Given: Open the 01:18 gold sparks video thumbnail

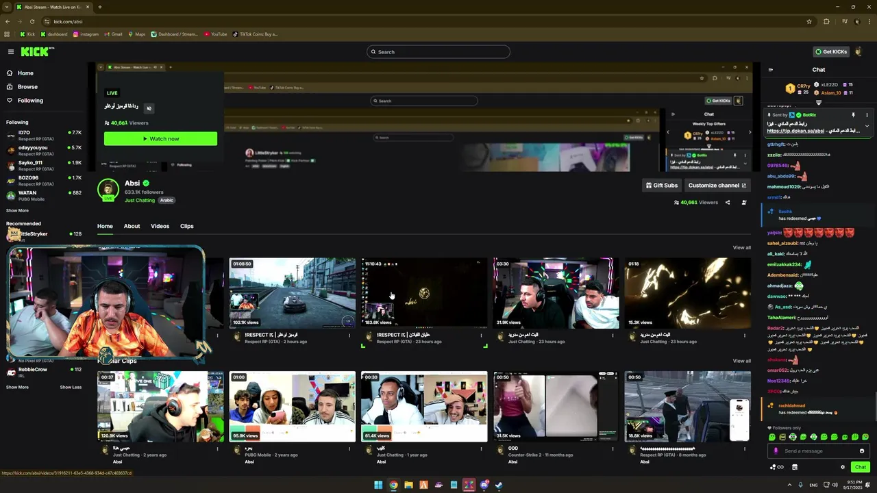Looking at the screenshot, I should click(x=687, y=293).
